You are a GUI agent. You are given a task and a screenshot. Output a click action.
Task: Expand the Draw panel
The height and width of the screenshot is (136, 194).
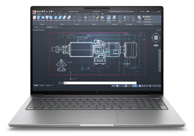pos(77,24)
